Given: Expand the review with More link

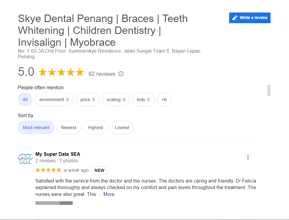Looking at the screenshot, I should click(109, 194).
